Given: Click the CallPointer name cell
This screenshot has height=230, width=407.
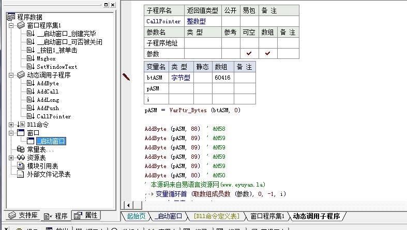Looking at the screenshot, I should pyautogui.click(x=164, y=21).
